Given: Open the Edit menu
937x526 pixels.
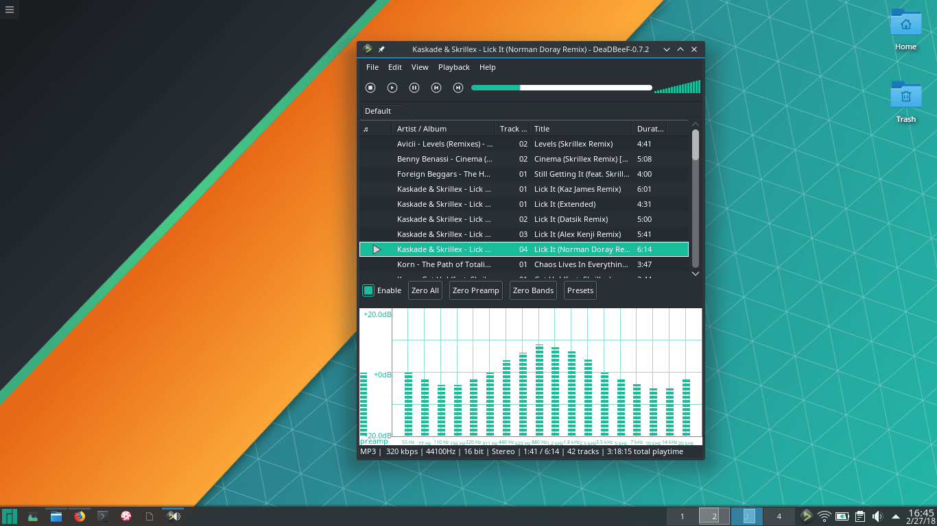Looking at the screenshot, I should [x=395, y=67].
